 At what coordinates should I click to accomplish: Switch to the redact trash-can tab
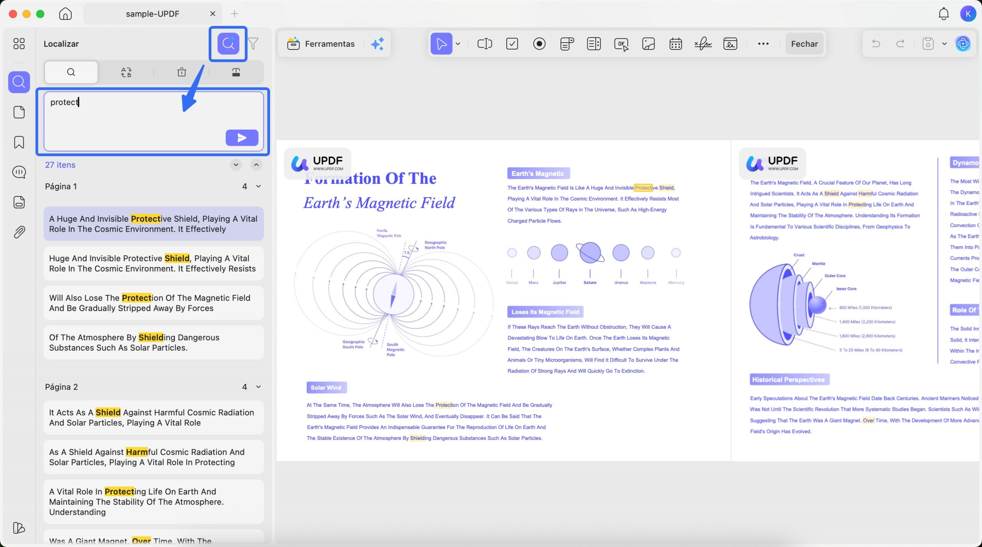coord(181,72)
